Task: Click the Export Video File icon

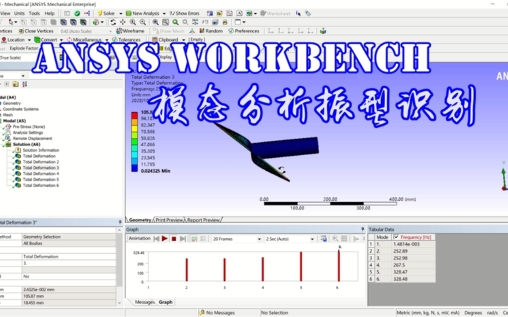Action: click(x=324, y=239)
